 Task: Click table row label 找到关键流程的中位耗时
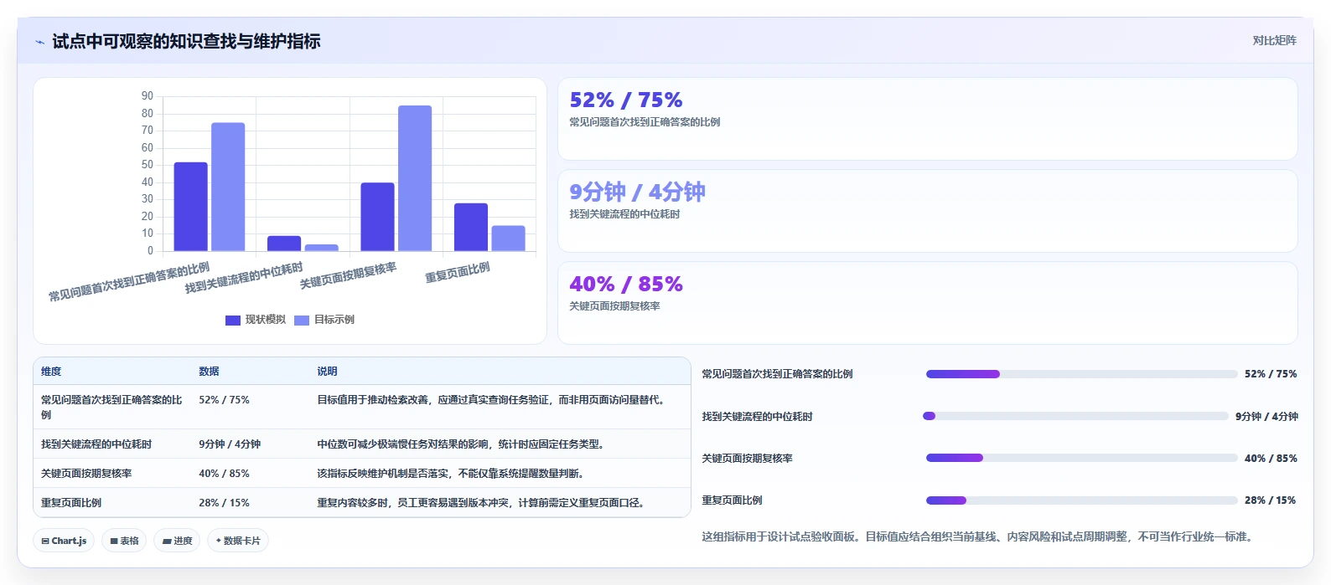tap(96, 444)
